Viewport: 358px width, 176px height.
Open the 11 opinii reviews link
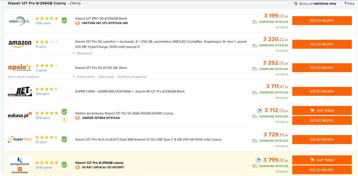coord(41,47)
